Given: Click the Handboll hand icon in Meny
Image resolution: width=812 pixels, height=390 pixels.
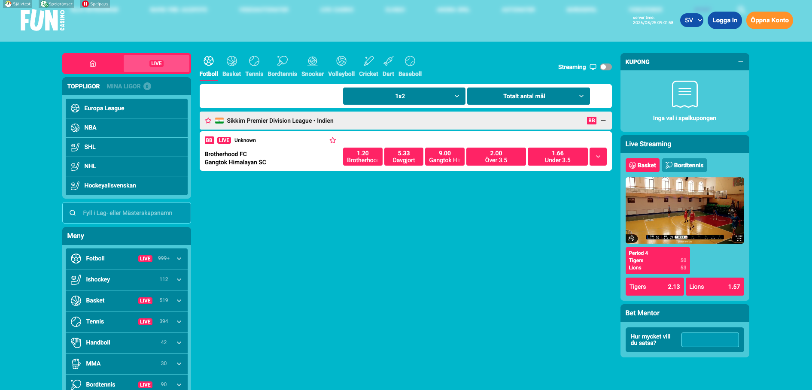Looking at the screenshot, I should click(x=76, y=342).
